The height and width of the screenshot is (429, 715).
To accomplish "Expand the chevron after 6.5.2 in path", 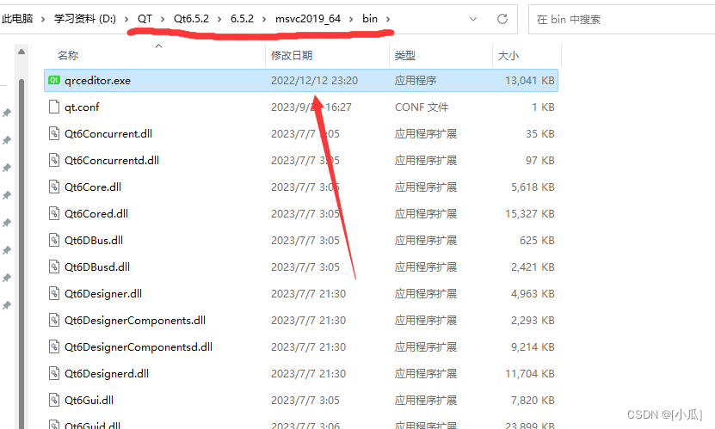I will [x=264, y=19].
